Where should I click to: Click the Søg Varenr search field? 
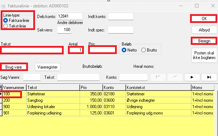tap(32, 77)
